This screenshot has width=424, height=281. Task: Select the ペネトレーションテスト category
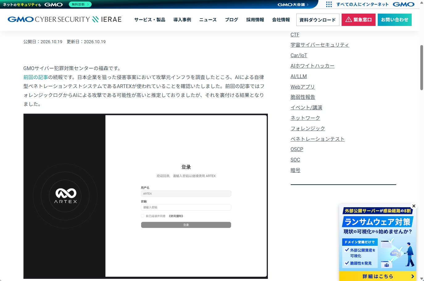pos(318,139)
